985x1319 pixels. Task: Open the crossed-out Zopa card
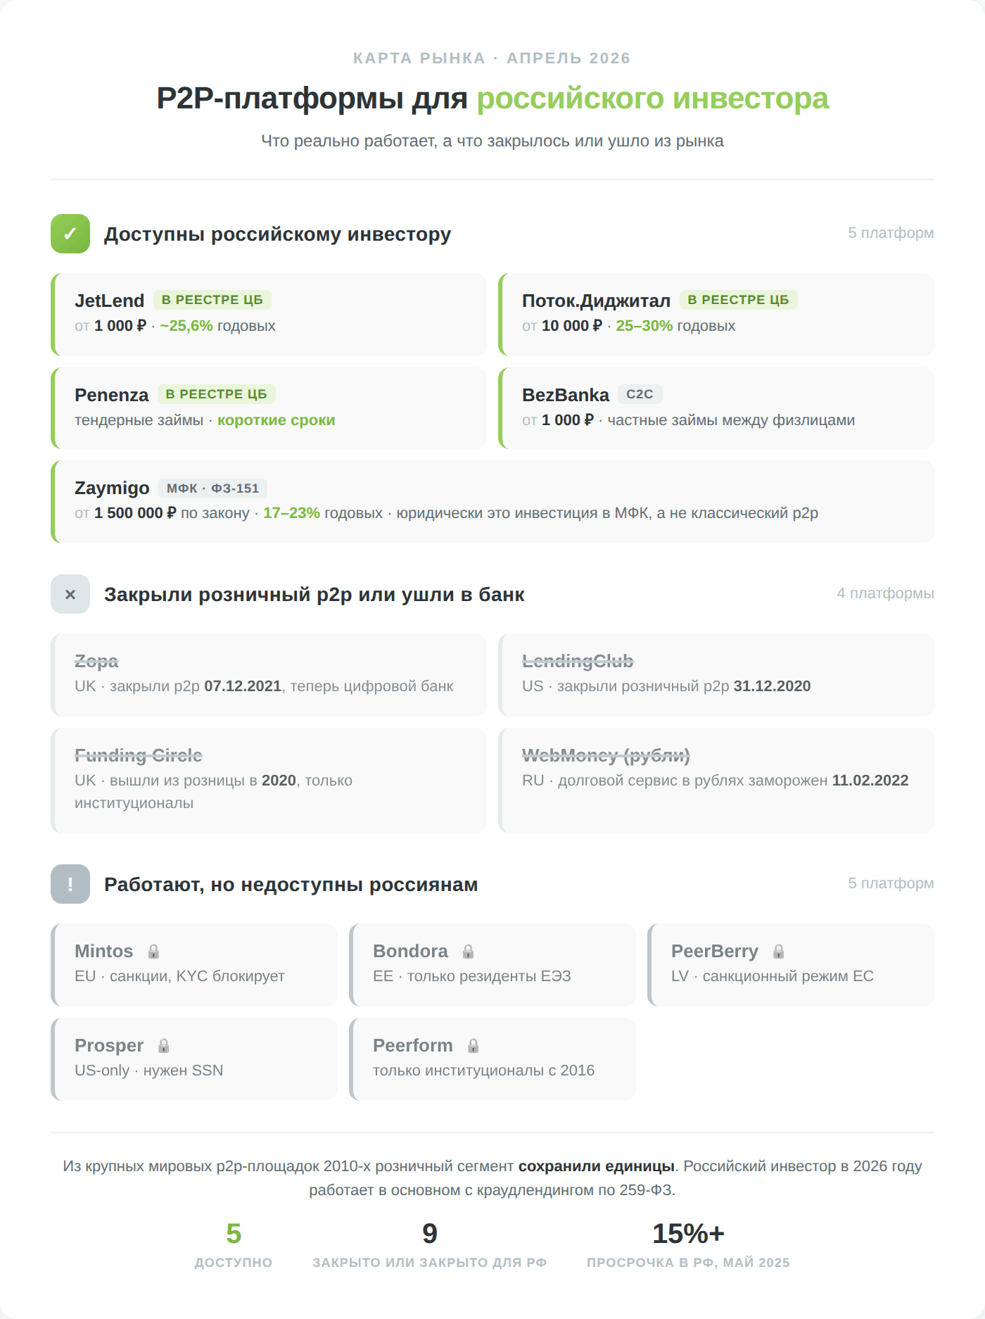(x=269, y=674)
